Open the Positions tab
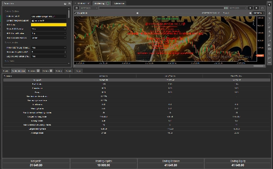The height and width of the screenshot is (169, 273). pyautogui.click(x=34, y=71)
